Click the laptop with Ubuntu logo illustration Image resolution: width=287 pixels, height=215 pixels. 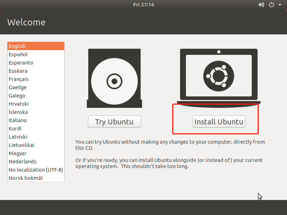(x=219, y=78)
